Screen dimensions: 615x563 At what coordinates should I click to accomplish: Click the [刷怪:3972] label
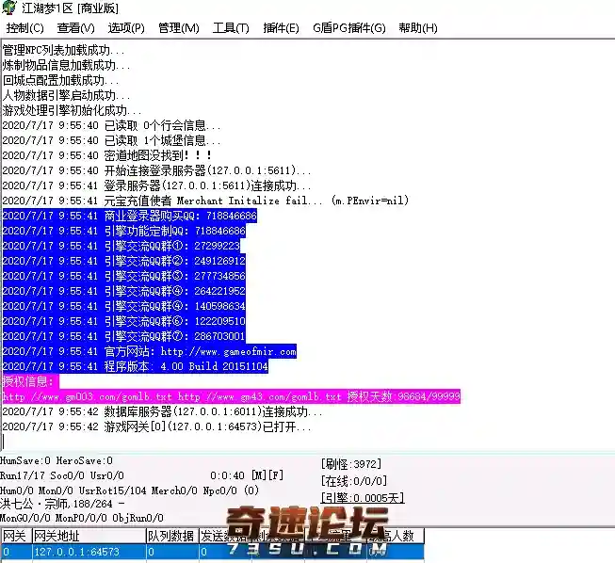[x=351, y=464]
